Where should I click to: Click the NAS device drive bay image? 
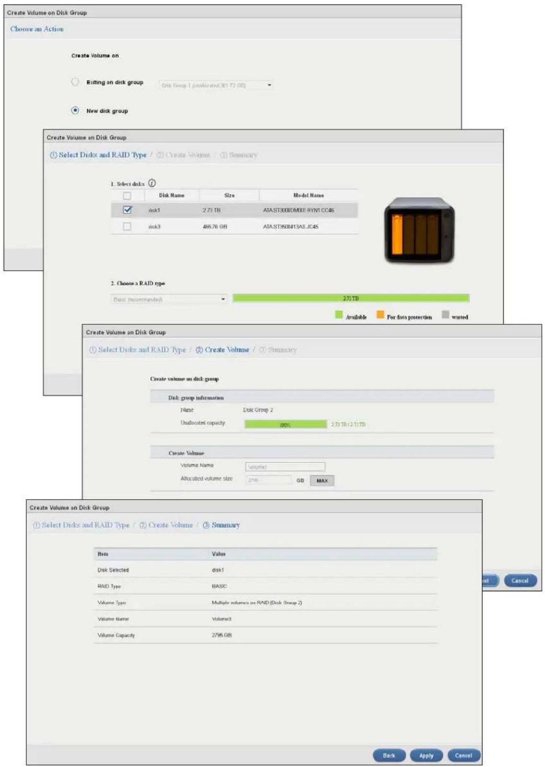pyautogui.click(x=419, y=230)
